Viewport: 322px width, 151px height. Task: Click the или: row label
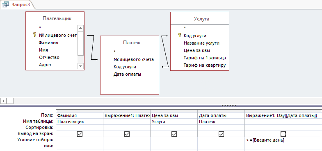pos(49,146)
